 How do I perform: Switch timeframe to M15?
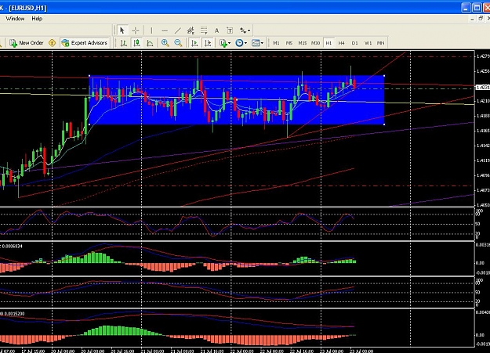302,43
